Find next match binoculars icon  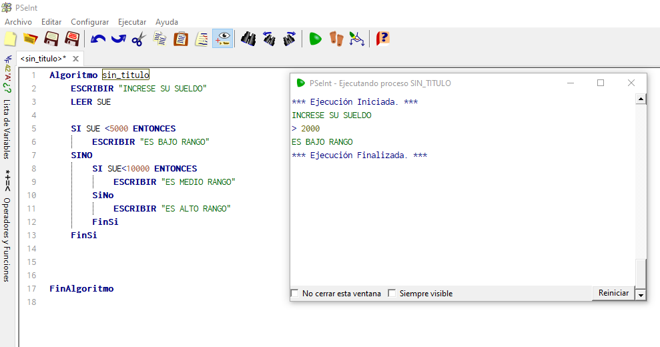290,39
